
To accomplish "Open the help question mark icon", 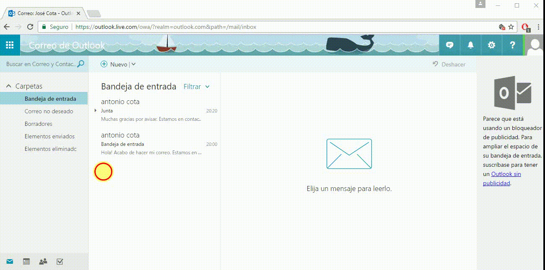I will (512, 45).
